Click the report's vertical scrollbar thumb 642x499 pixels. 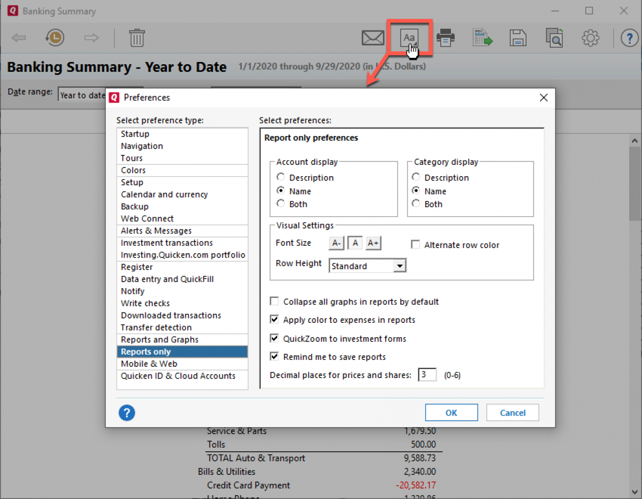point(635,185)
